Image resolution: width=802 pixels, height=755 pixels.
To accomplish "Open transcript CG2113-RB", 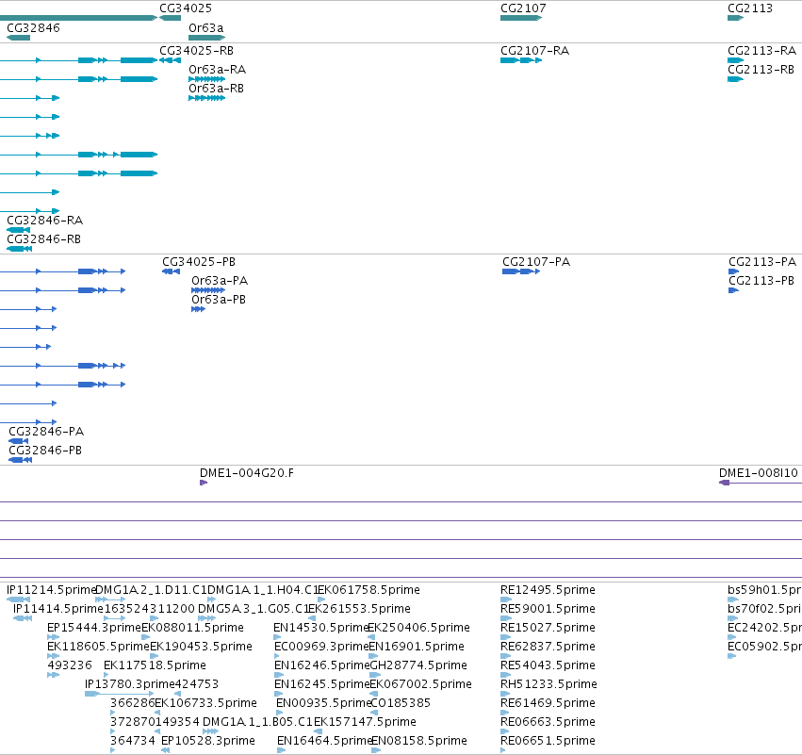I will (x=761, y=70).
